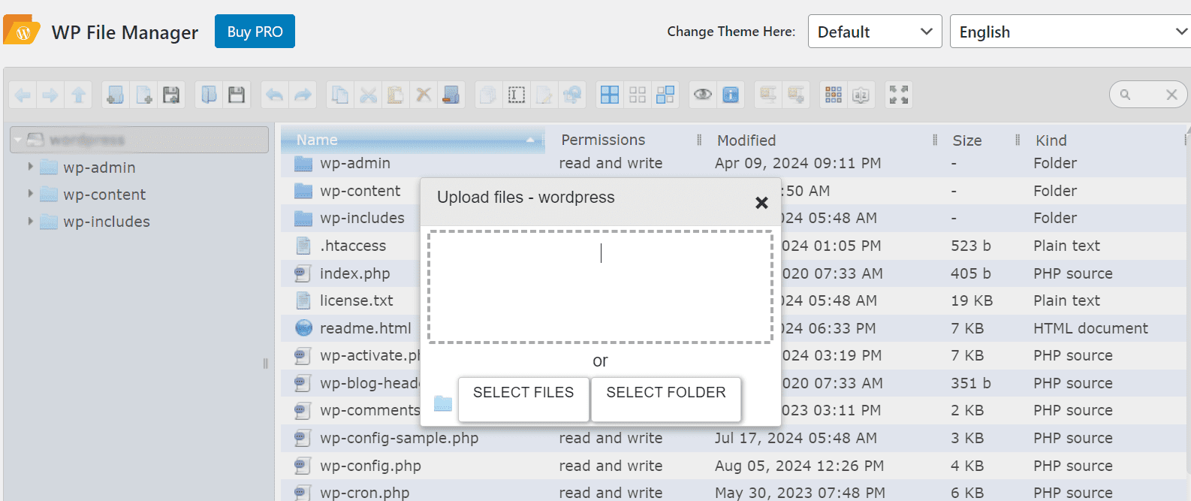Viewport: 1191px width, 501px height.
Task: Select the wp-config-sample.php file row
Action: (x=734, y=438)
